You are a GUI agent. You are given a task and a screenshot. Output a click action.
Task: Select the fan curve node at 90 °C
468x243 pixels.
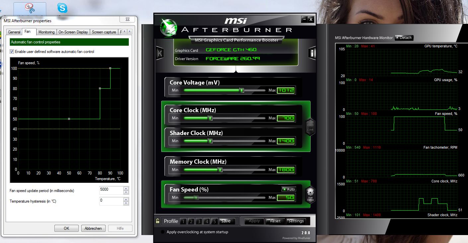[110, 68]
